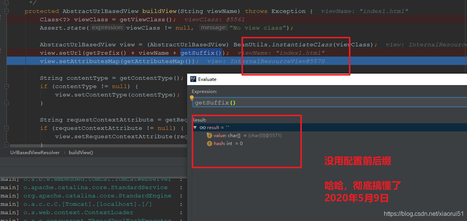Open the buildView() breadcrumb

point(81,152)
